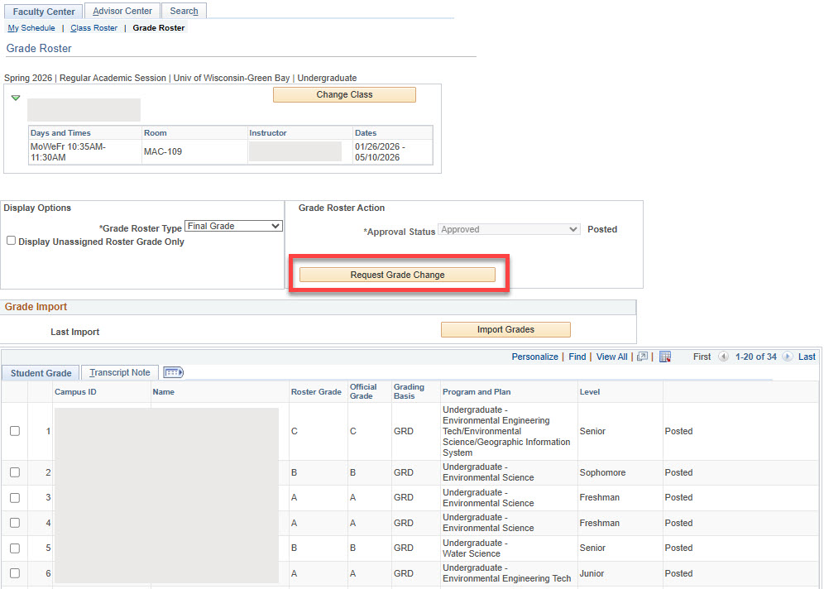Switch to Student Grade tab
The image size is (824, 589).
[41, 373]
